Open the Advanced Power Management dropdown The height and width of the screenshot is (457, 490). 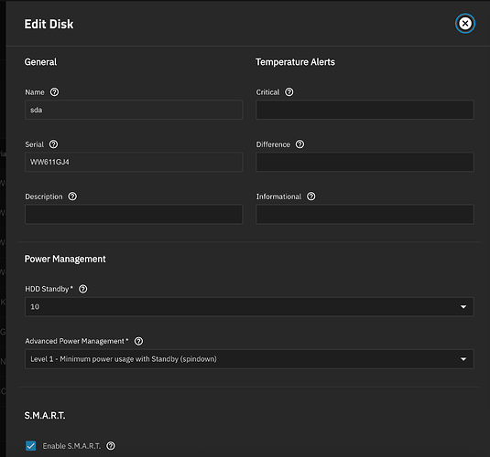pyautogui.click(x=249, y=358)
